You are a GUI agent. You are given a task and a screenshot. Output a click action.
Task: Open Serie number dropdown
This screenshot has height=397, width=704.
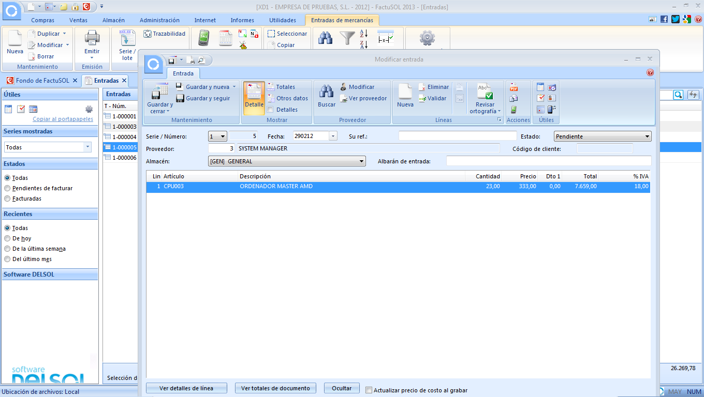pos(223,136)
